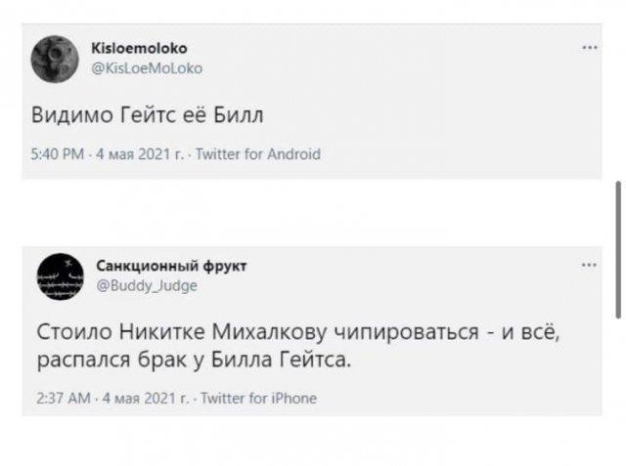626x466 pixels.
Task: Click the Санкционный фрукт profile avatar
Action: (x=61, y=275)
